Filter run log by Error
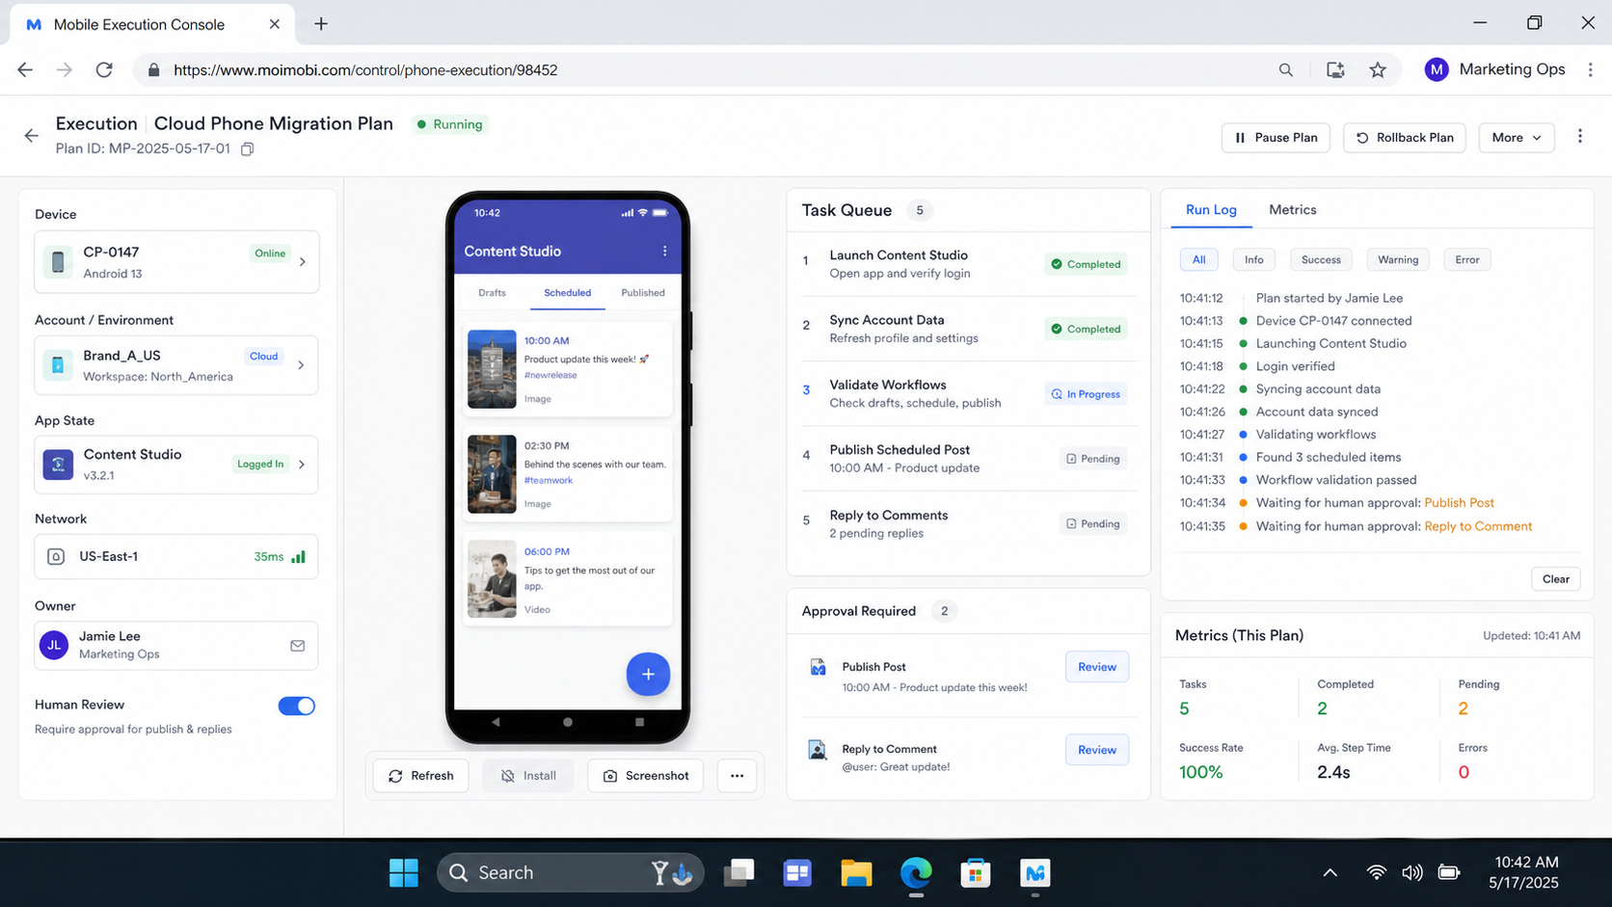1612x907 pixels. 1467,259
